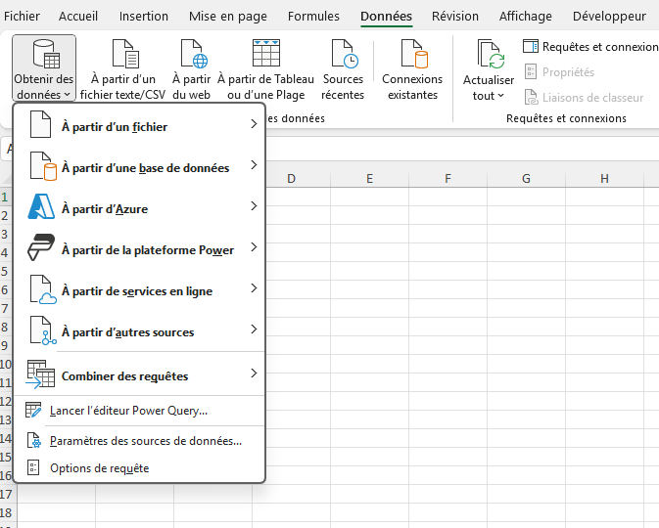The image size is (659, 528).
Task: Switch to the Accueil tab
Action: point(78,16)
